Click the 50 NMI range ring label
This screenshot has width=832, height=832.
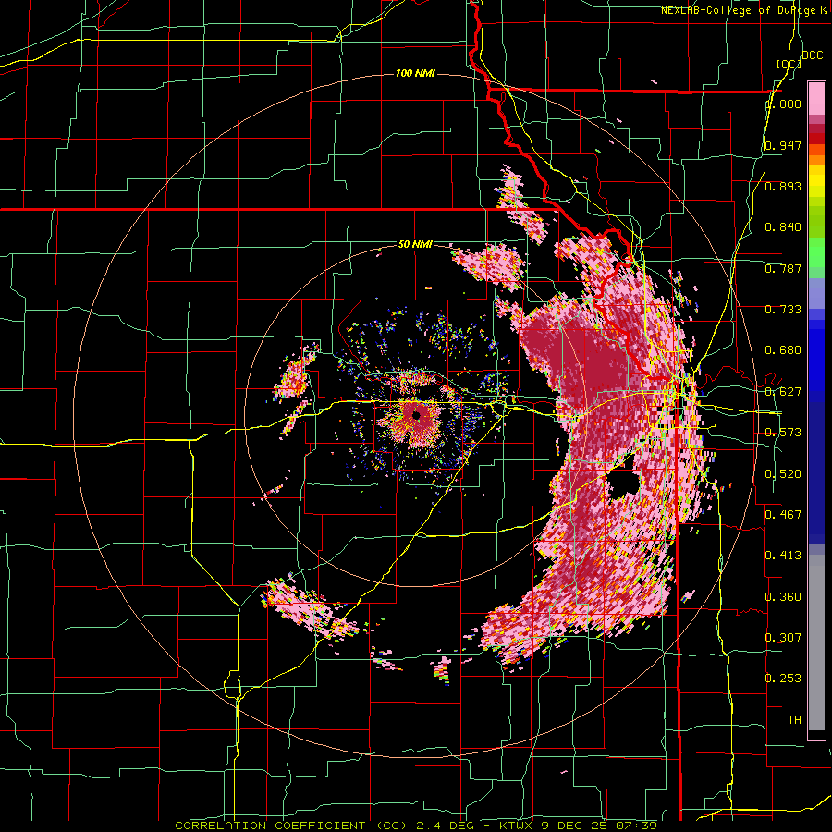coord(415,245)
